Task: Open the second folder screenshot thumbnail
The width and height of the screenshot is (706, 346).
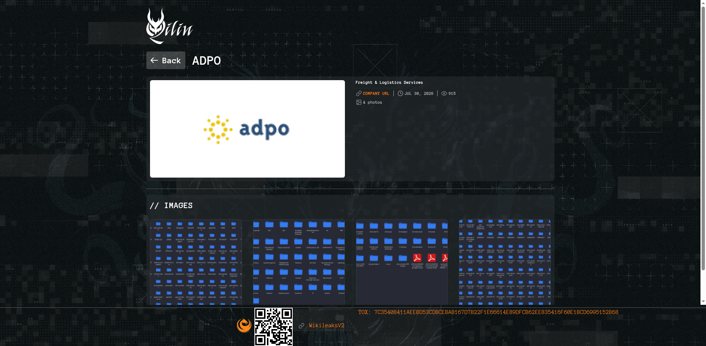Action: point(299,262)
